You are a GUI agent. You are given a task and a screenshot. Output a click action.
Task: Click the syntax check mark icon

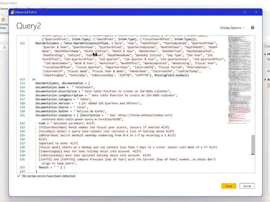pyautogui.click(x=19, y=176)
